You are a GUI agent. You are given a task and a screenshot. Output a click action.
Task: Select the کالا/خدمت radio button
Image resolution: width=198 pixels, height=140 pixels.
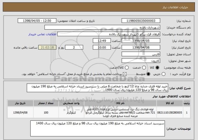(126, 68)
